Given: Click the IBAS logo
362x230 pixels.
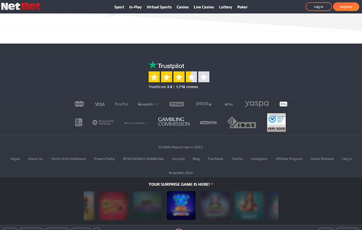Looking at the screenshot, I should pyautogui.click(x=241, y=123).
